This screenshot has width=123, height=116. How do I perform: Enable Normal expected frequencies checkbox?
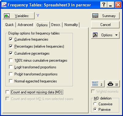11,81
